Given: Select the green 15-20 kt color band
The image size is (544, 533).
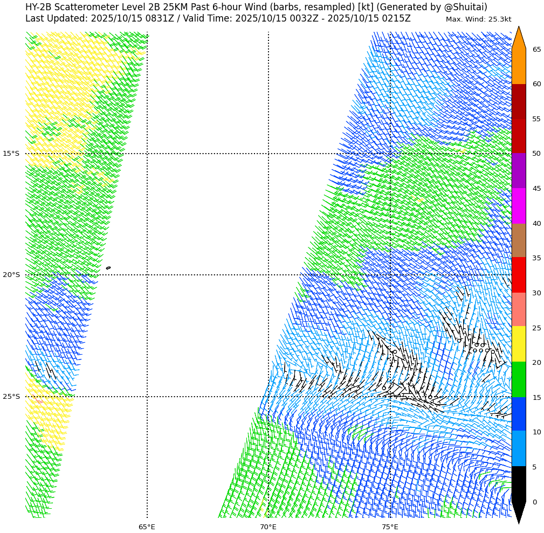Looking at the screenshot, I should pos(518,379).
